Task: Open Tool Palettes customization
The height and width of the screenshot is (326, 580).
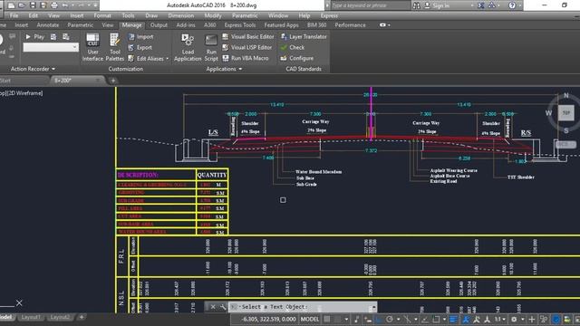Action: coord(115,47)
